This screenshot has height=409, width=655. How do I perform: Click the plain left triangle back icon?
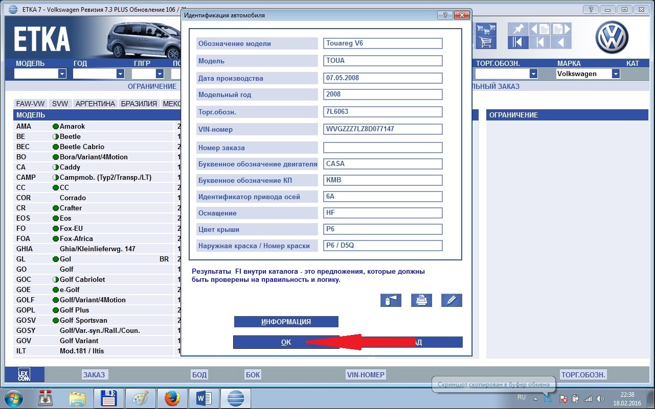[x=561, y=42]
